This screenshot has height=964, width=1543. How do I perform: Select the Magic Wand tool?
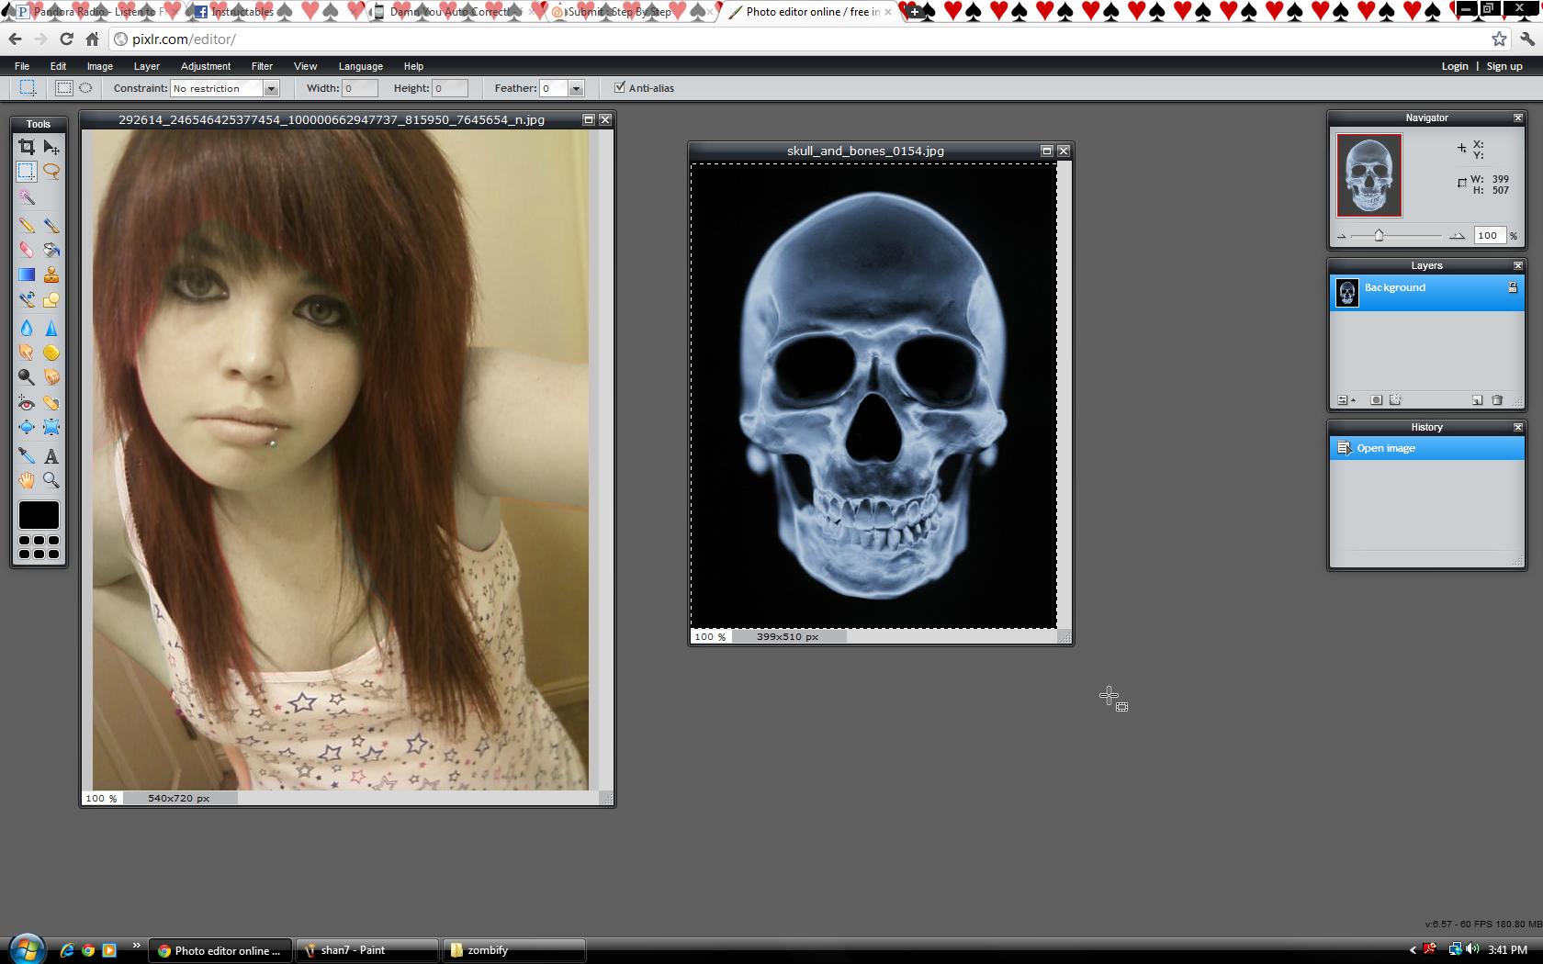coord(27,196)
